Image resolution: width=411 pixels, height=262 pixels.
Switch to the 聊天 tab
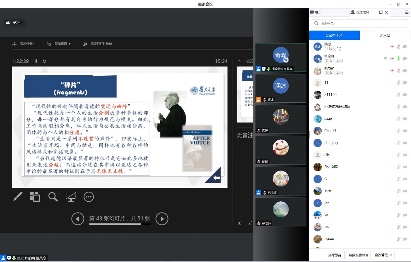coord(328,12)
